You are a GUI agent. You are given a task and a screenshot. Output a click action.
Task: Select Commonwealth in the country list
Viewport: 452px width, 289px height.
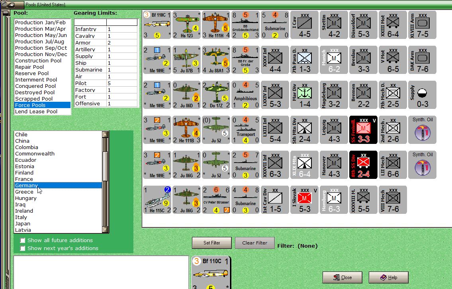click(x=58, y=154)
